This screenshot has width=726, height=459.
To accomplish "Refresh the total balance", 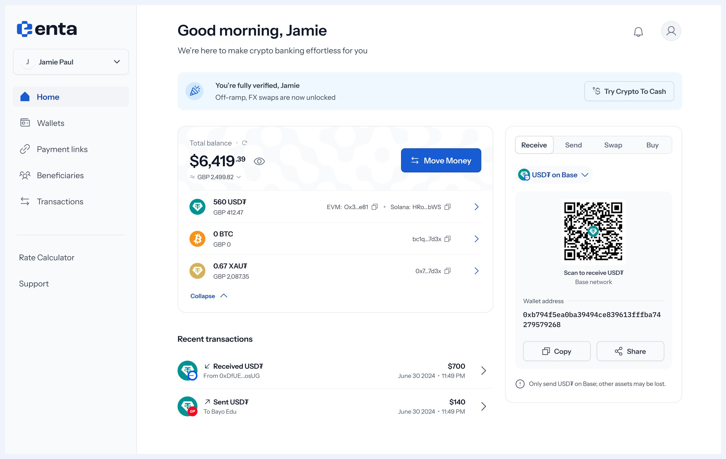I will coord(245,143).
